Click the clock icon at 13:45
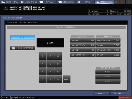Image resolution: width=132 pixels, height=99 pixels. click(x=2, y=97)
